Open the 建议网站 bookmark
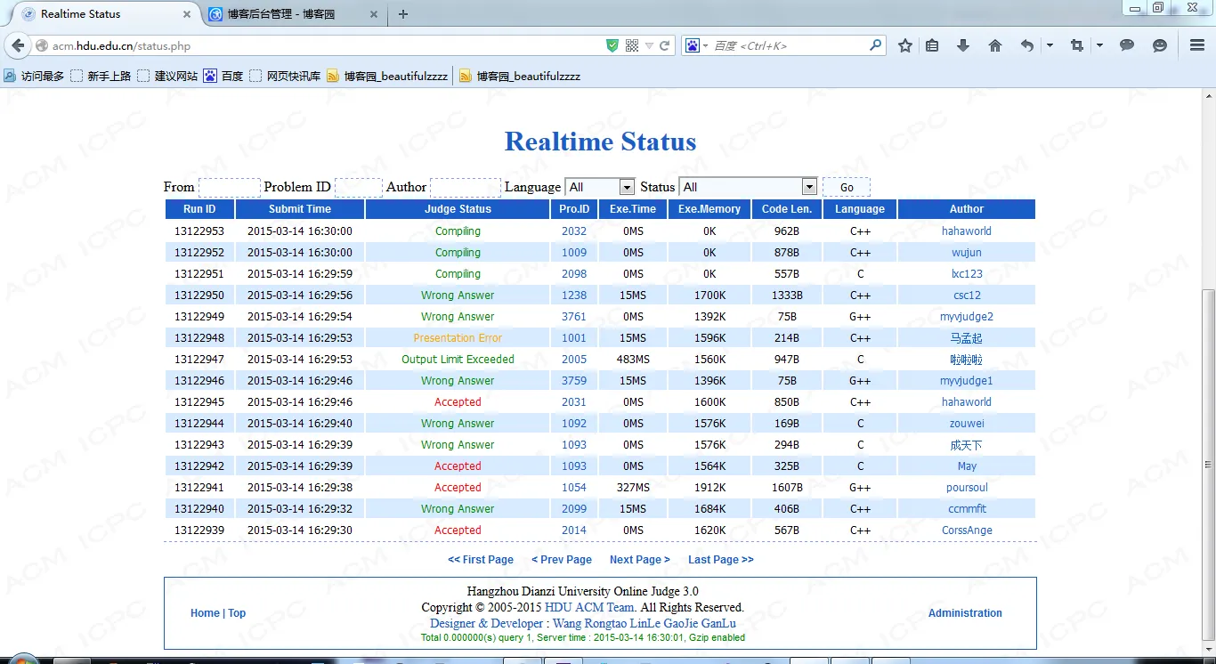The image size is (1216, 664). pos(167,77)
